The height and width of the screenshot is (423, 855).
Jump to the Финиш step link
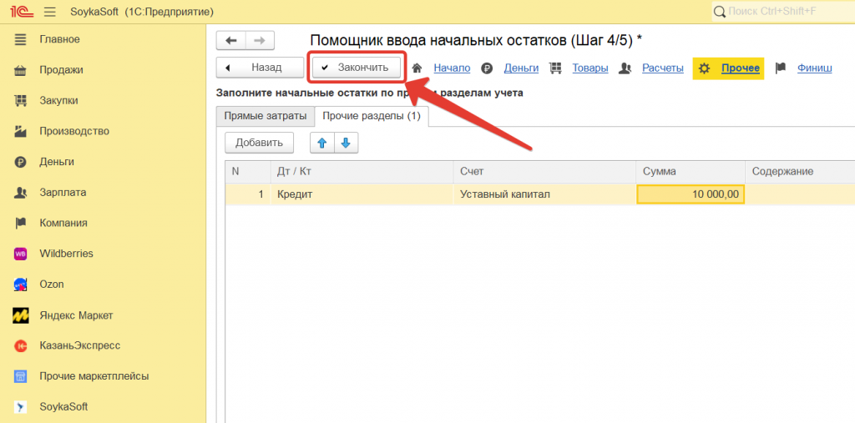(x=814, y=68)
